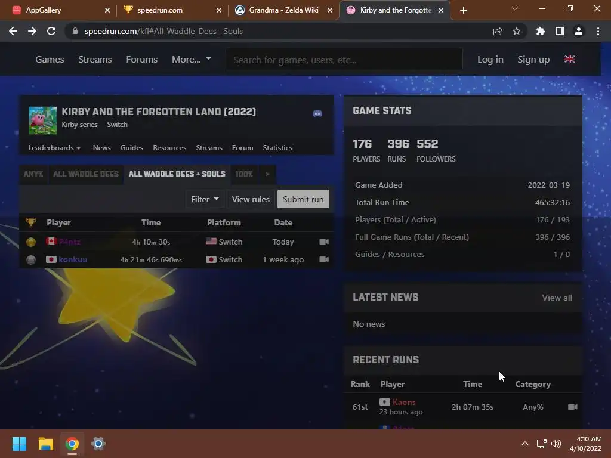Open File Explorer from the taskbar
The width and height of the screenshot is (611, 458).
tap(45, 444)
